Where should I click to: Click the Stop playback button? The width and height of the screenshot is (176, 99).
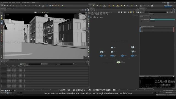point(5,91)
